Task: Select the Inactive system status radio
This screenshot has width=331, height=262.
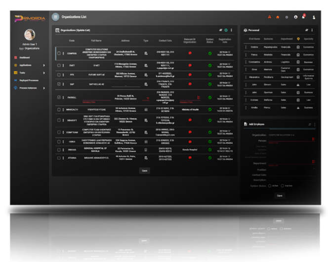Action: click(x=282, y=186)
